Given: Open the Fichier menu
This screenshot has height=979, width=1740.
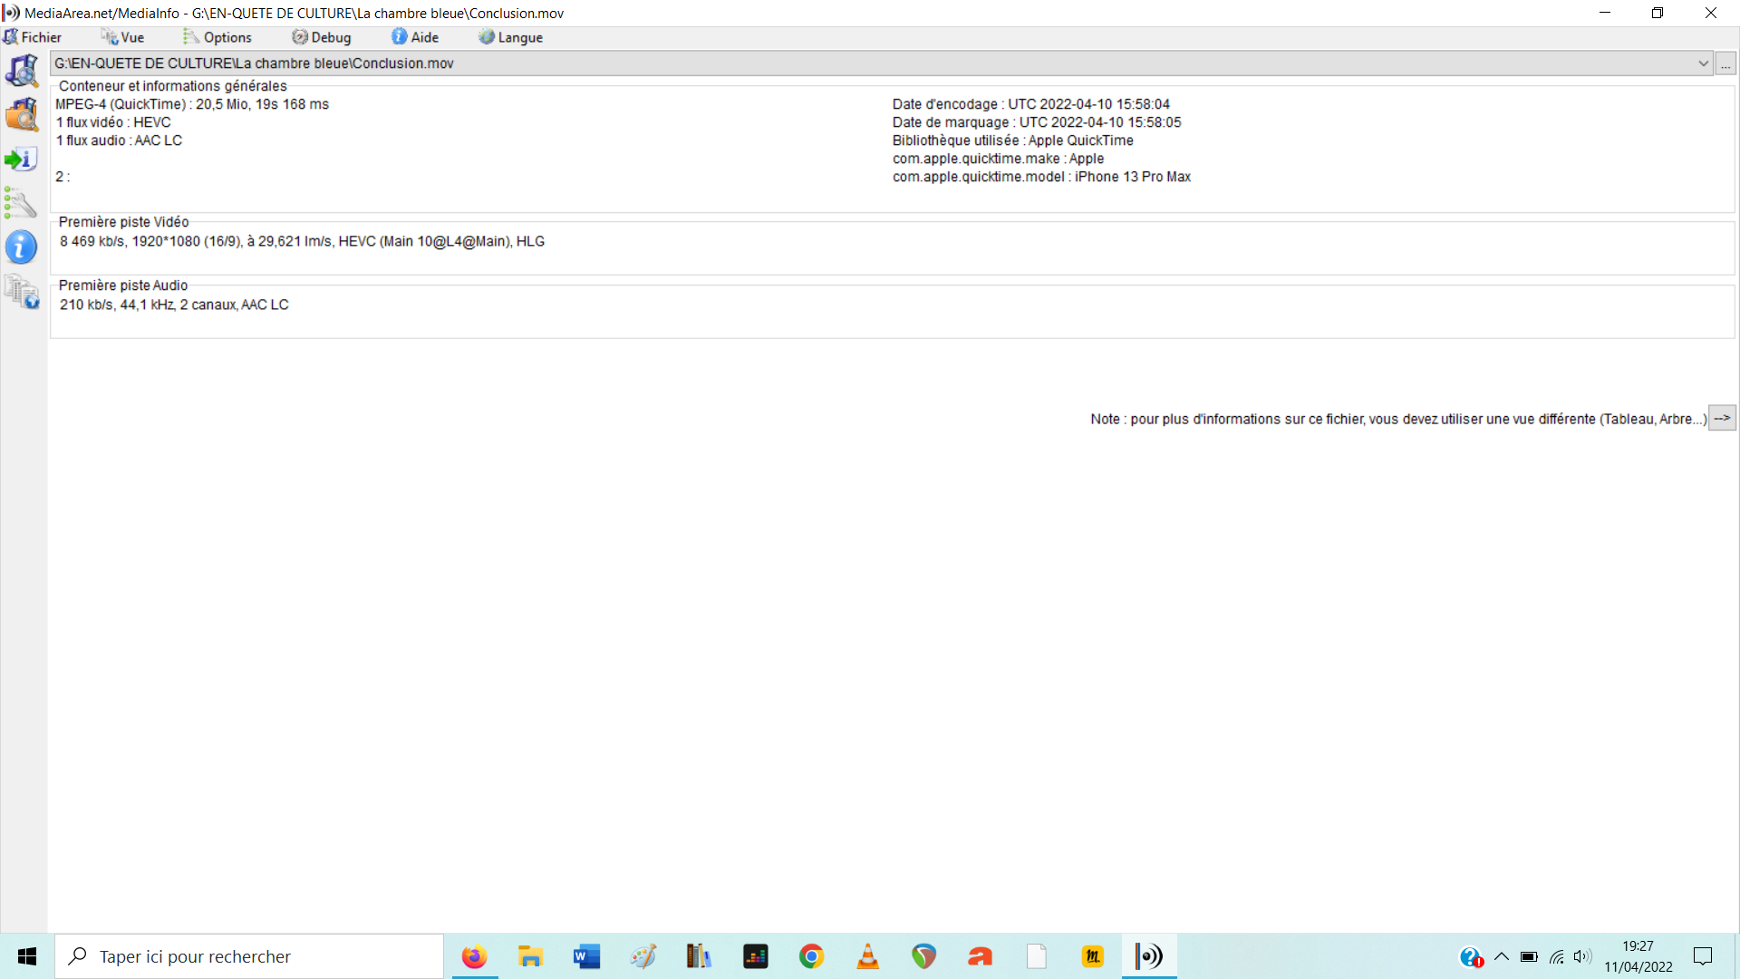Looking at the screenshot, I should 34,37.
